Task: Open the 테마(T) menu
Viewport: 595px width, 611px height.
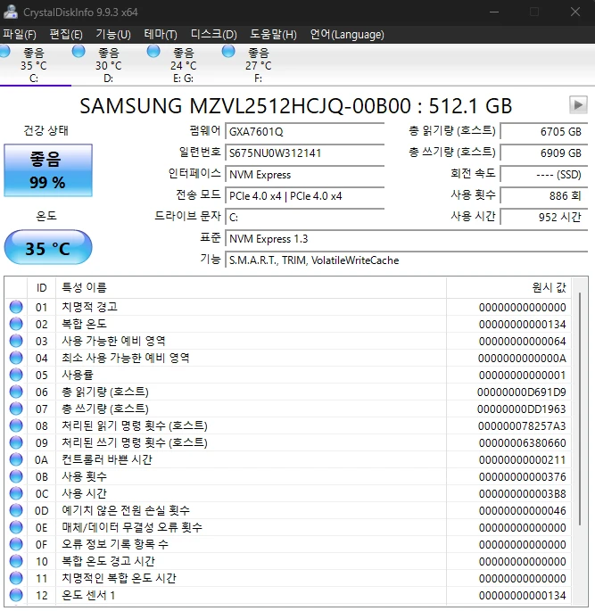Action: click(x=161, y=35)
